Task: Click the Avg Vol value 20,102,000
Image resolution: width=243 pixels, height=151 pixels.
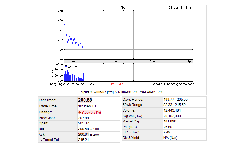Action: pos(172,116)
